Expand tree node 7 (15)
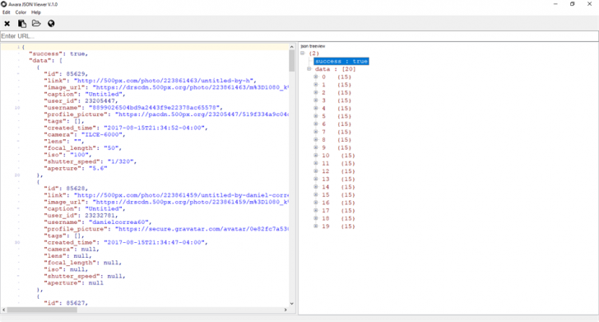Viewport: 599px width, 322px height. pos(316,132)
